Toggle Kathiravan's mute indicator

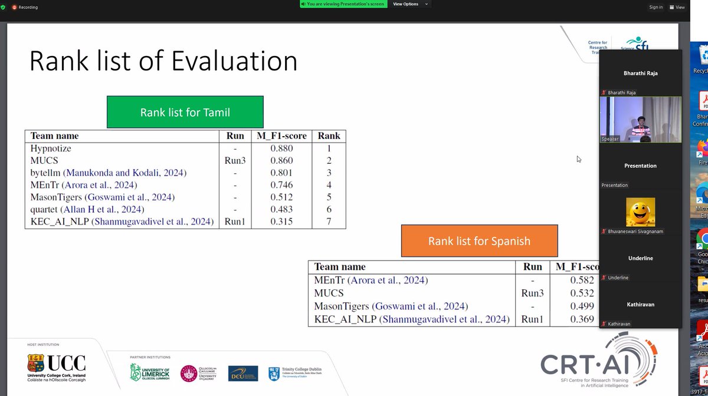click(x=604, y=324)
